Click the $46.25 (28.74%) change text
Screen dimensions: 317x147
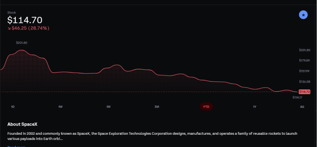pos(31,28)
